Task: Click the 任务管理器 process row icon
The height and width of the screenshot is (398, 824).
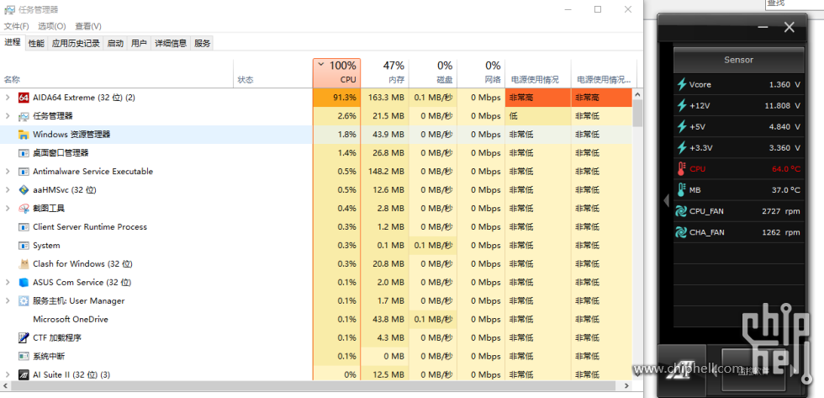Action: [24, 116]
